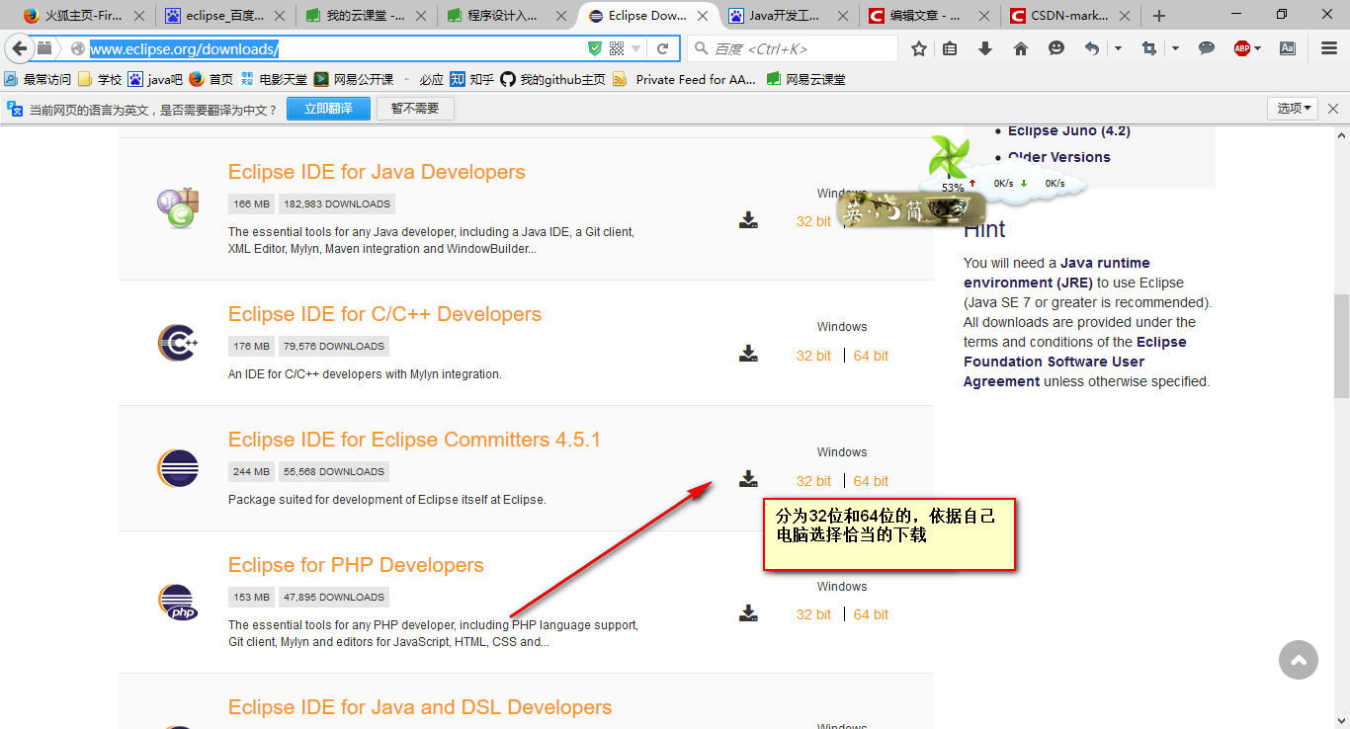
Task: Click the screenshot crop toolbar icon
Action: (1149, 48)
